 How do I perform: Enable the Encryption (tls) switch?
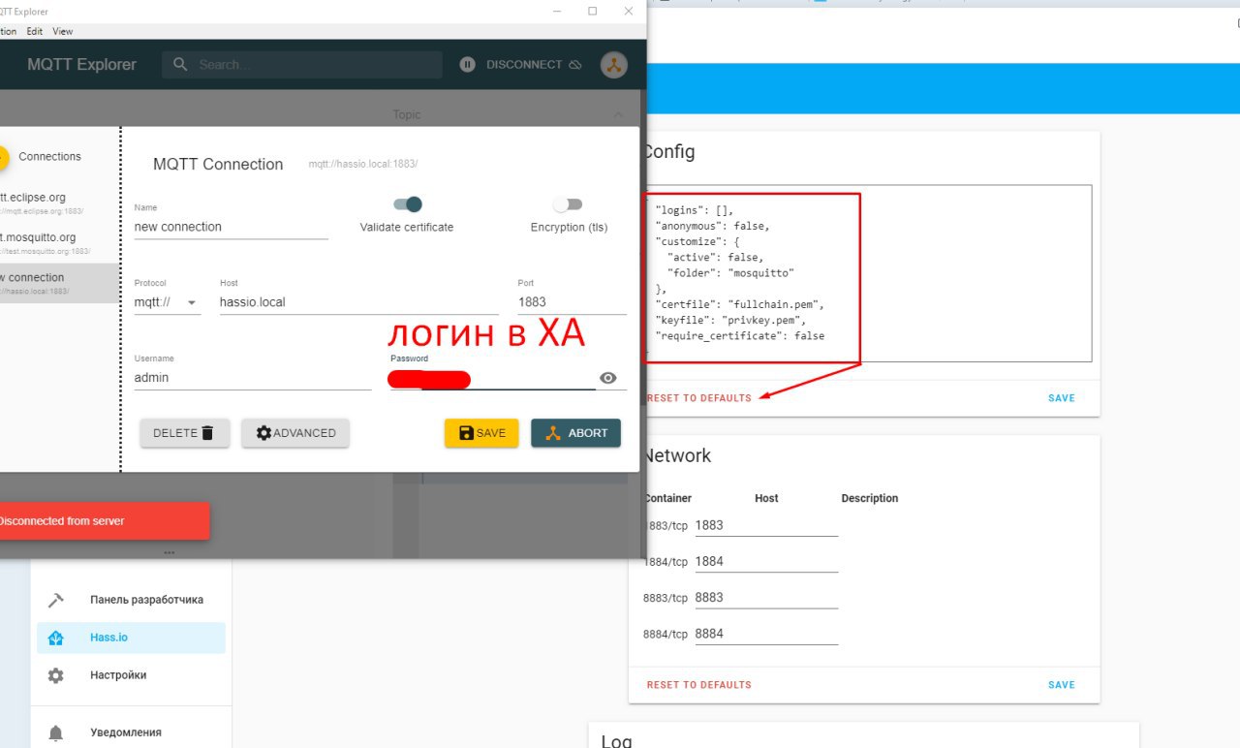[x=568, y=204]
